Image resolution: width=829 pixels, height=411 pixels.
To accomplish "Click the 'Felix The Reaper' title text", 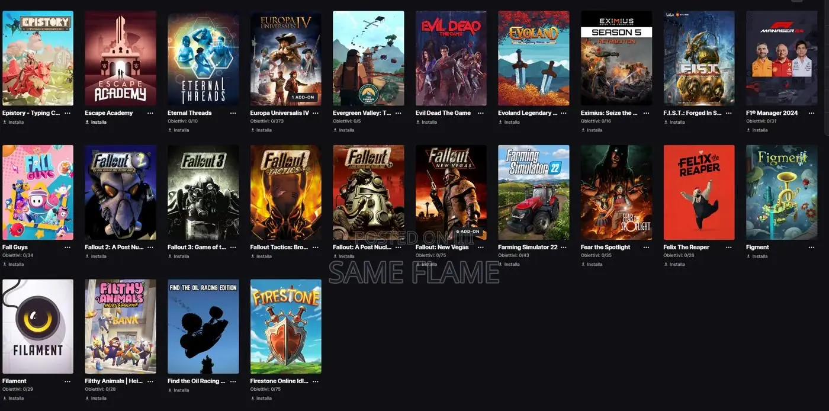I will (x=686, y=248).
